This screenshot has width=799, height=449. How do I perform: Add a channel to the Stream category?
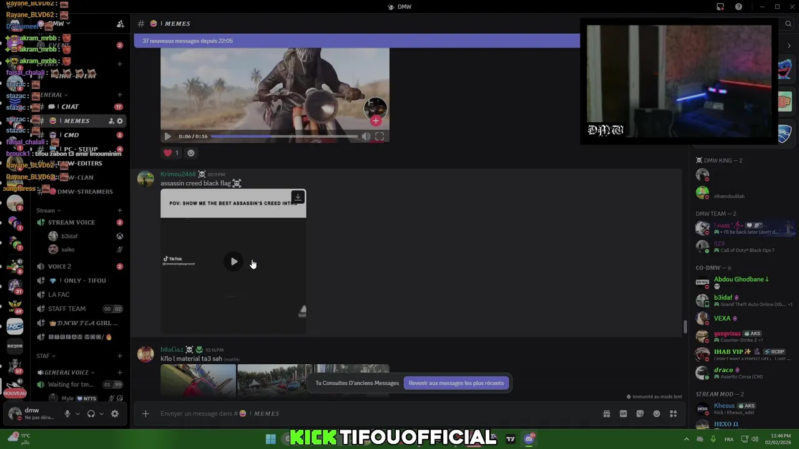[x=120, y=211]
